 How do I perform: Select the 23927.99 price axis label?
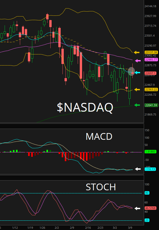point(150,16)
